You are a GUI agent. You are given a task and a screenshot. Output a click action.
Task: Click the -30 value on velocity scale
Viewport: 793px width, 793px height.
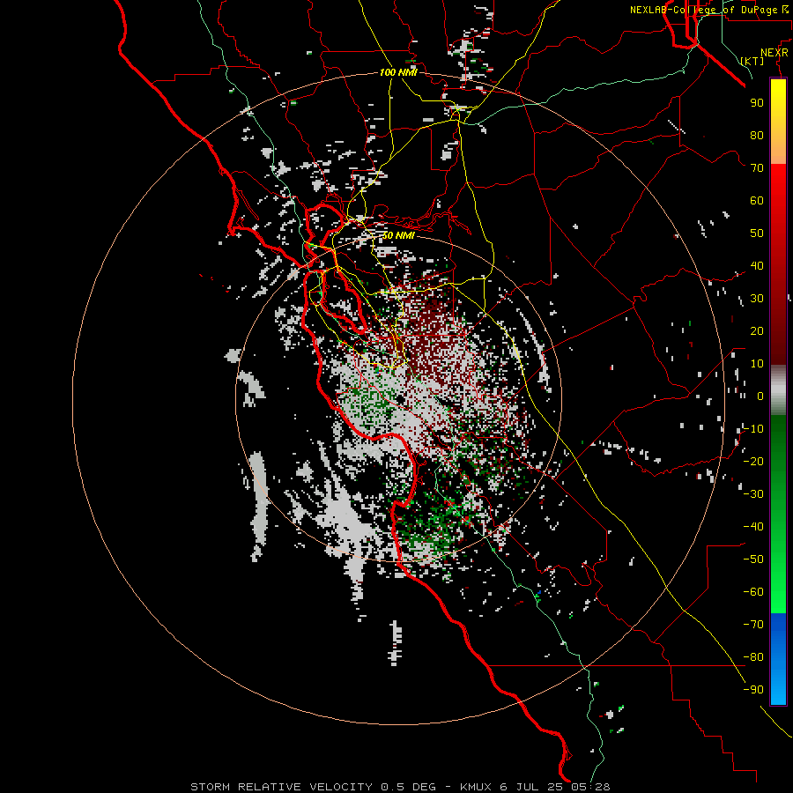(753, 494)
